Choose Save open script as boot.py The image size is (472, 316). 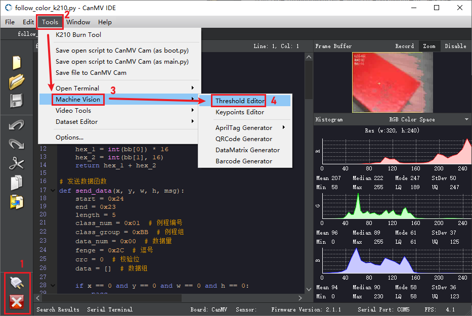(x=119, y=50)
